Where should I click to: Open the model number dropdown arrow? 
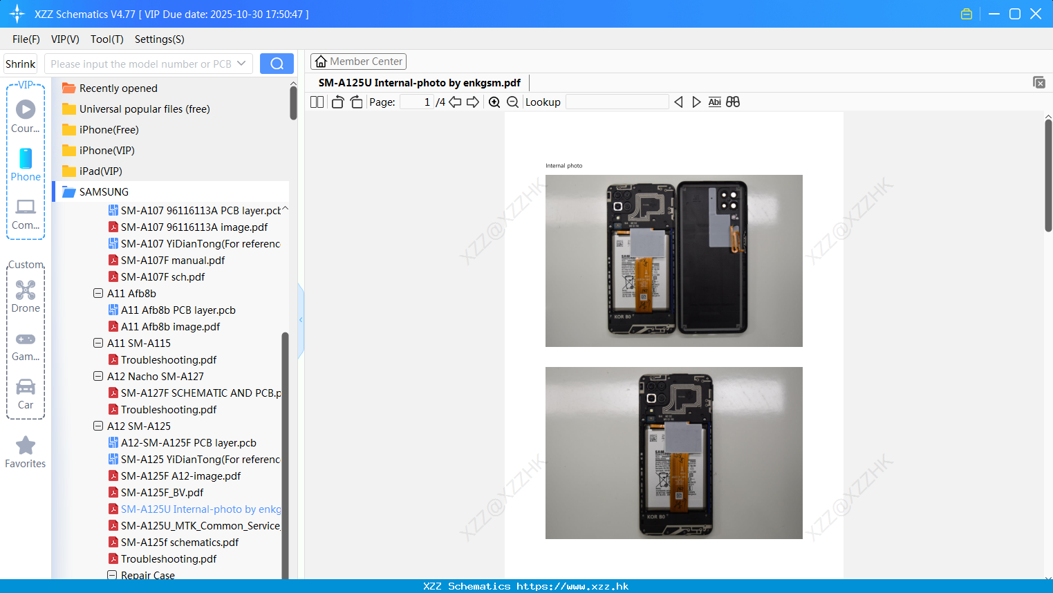(241, 64)
